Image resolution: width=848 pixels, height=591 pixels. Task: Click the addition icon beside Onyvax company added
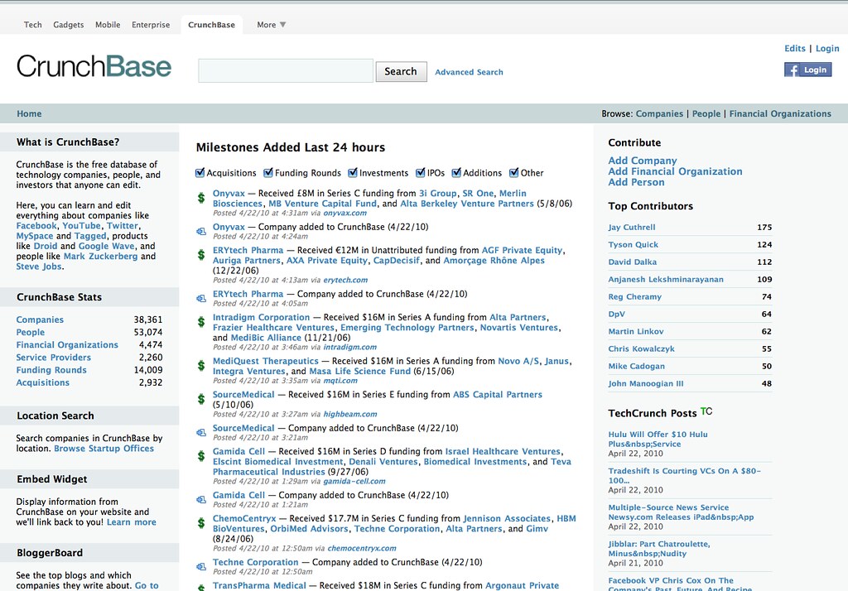(x=201, y=232)
